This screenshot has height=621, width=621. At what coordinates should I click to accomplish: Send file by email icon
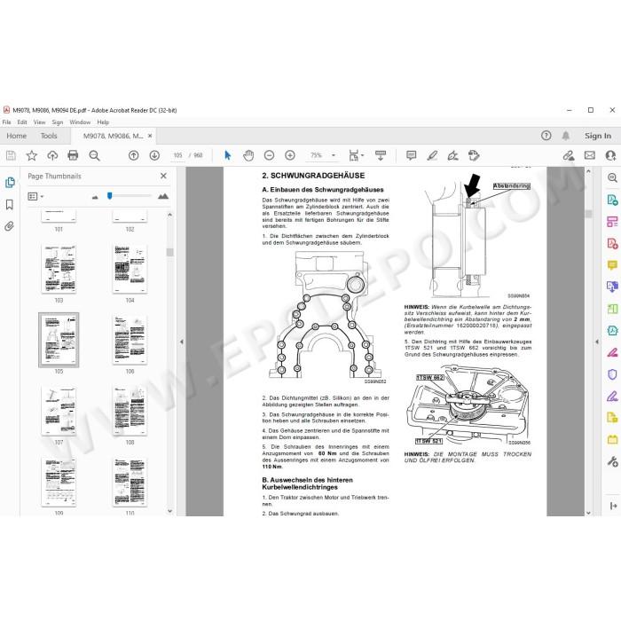590,155
